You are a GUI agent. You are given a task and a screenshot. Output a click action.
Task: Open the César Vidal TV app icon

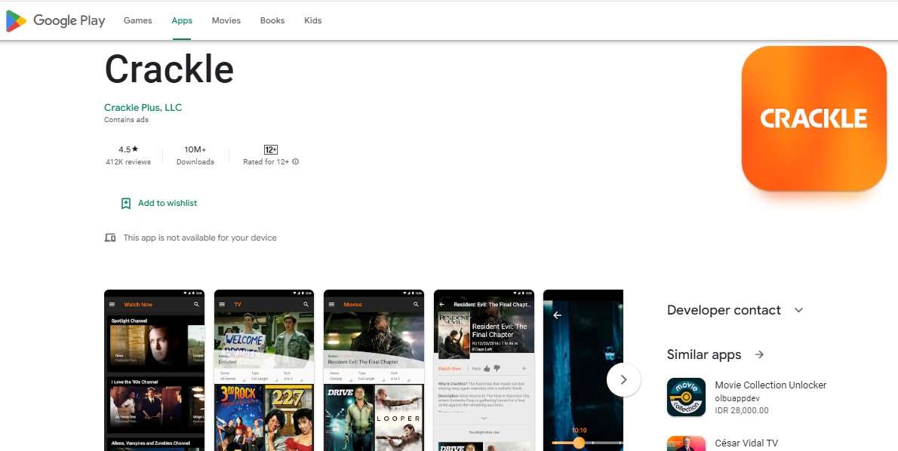pos(686,443)
